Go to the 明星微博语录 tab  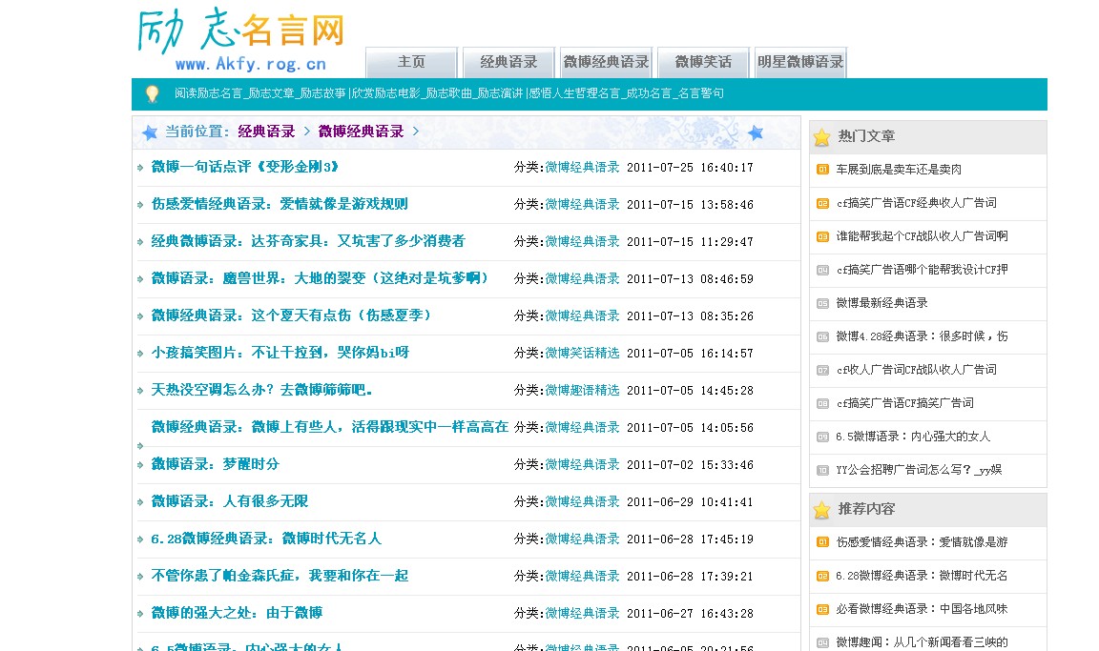[800, 62]
